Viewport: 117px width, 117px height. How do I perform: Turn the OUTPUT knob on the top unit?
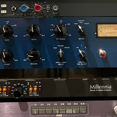pos(55,8)
